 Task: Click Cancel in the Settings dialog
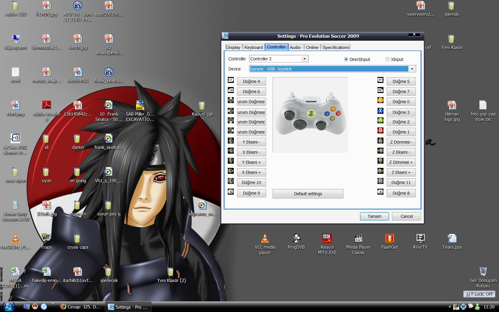[x=407, y=216]
